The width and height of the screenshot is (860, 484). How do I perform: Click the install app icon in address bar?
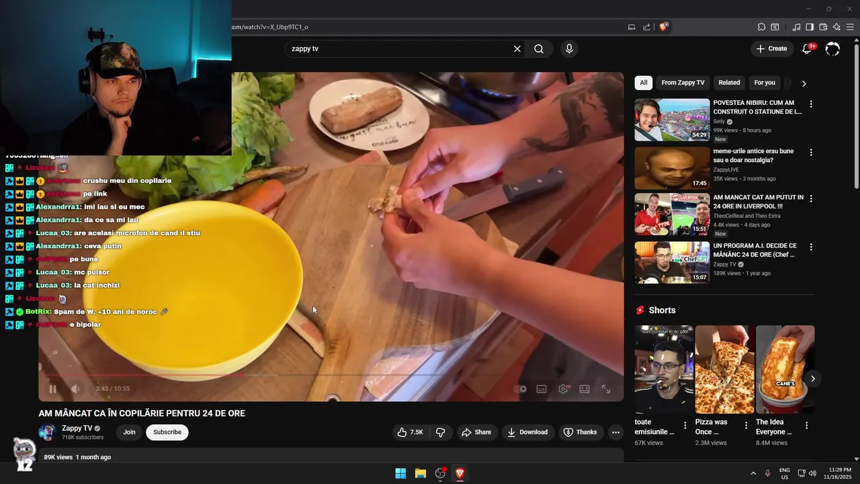click(632, 27)
